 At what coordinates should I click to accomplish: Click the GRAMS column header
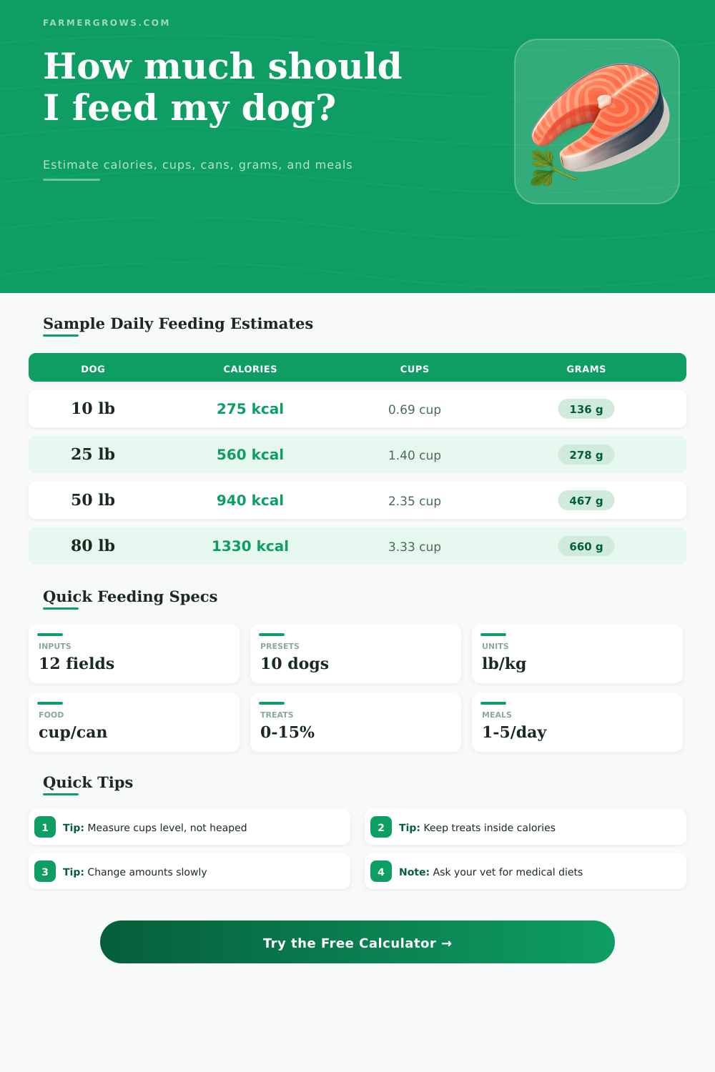pos(586,369)
